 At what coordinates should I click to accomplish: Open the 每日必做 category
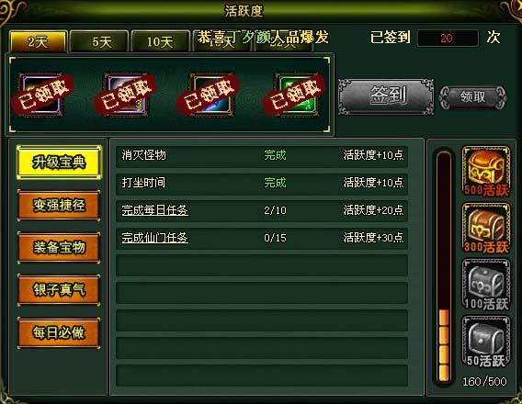point(59,332)
